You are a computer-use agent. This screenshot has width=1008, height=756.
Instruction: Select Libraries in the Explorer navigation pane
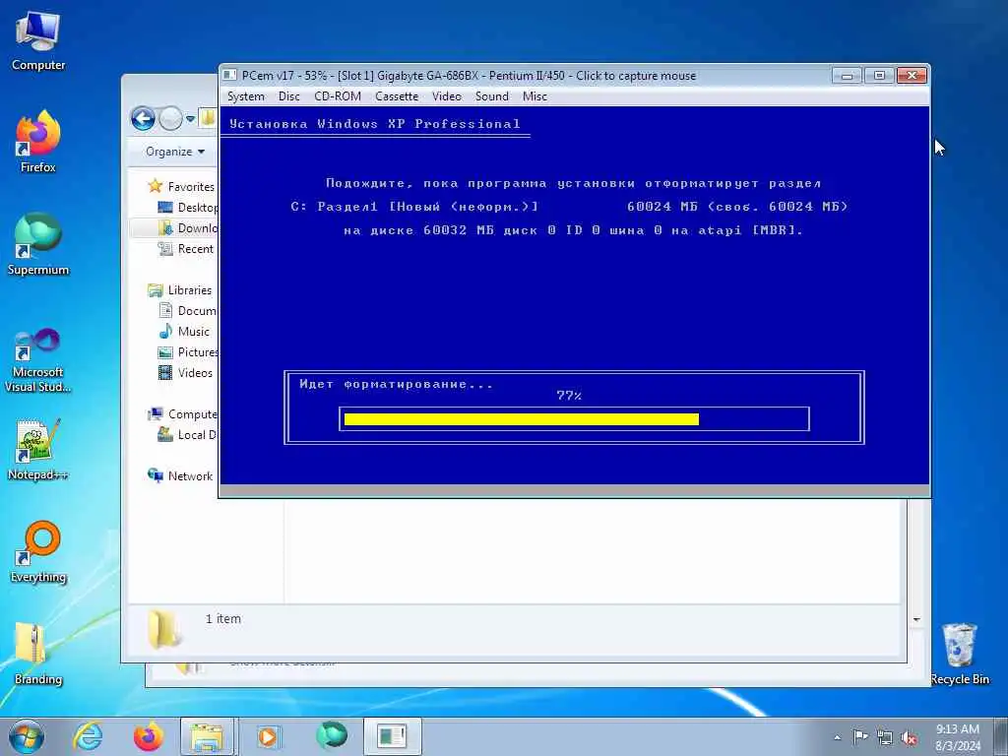tap(180, 290)
